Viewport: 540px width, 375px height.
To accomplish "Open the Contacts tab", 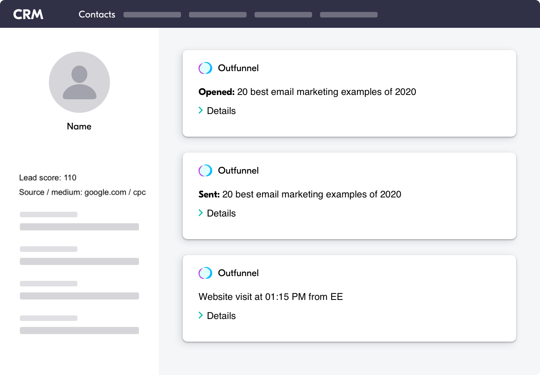I will pos(97,14).
